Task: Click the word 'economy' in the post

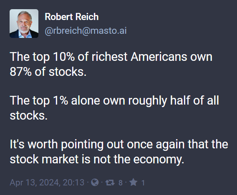Action: (x=158, y=160)
